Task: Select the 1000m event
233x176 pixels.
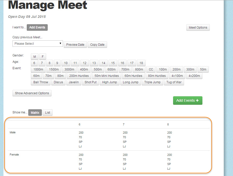Action: (38, 69)
